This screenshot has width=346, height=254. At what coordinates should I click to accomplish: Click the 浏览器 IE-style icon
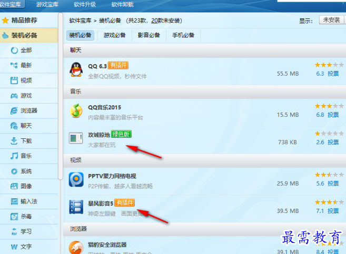tap(14, 110)
